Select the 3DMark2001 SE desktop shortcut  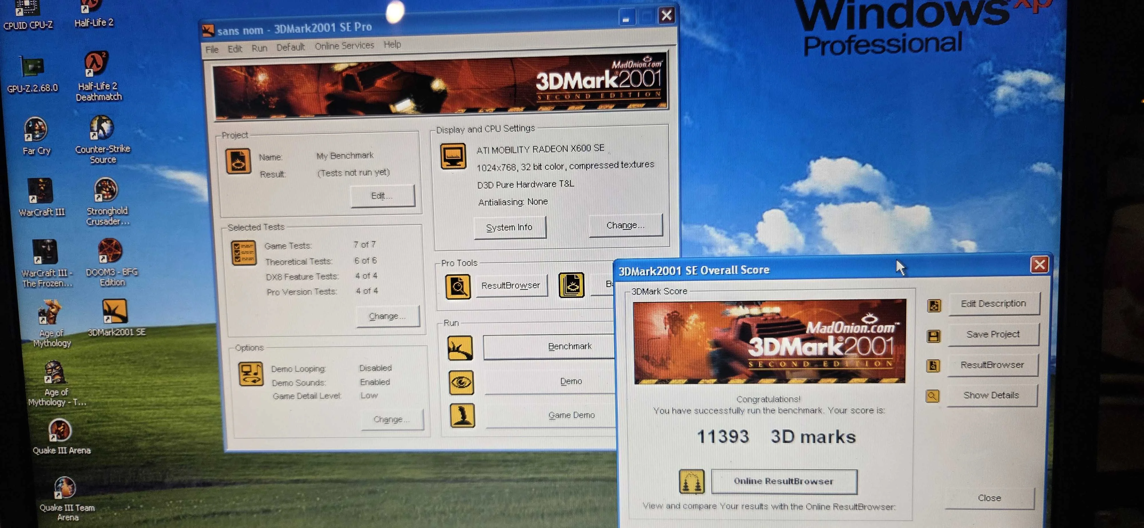pyautogui.click(x=116, y=318)
